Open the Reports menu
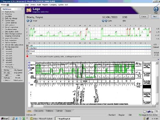The height and width of the screenshot is (120, 160). (x=45, y=5)
